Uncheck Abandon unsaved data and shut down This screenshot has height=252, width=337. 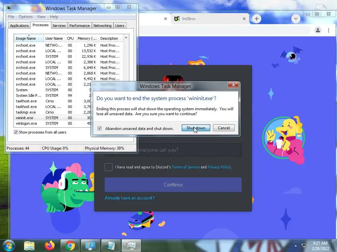99,129
